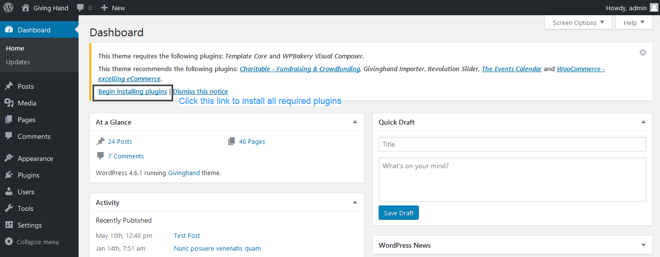Open Posts from the sidebar pin icon
This screenshot has width=660, height=257.
(x=9, y=86)
